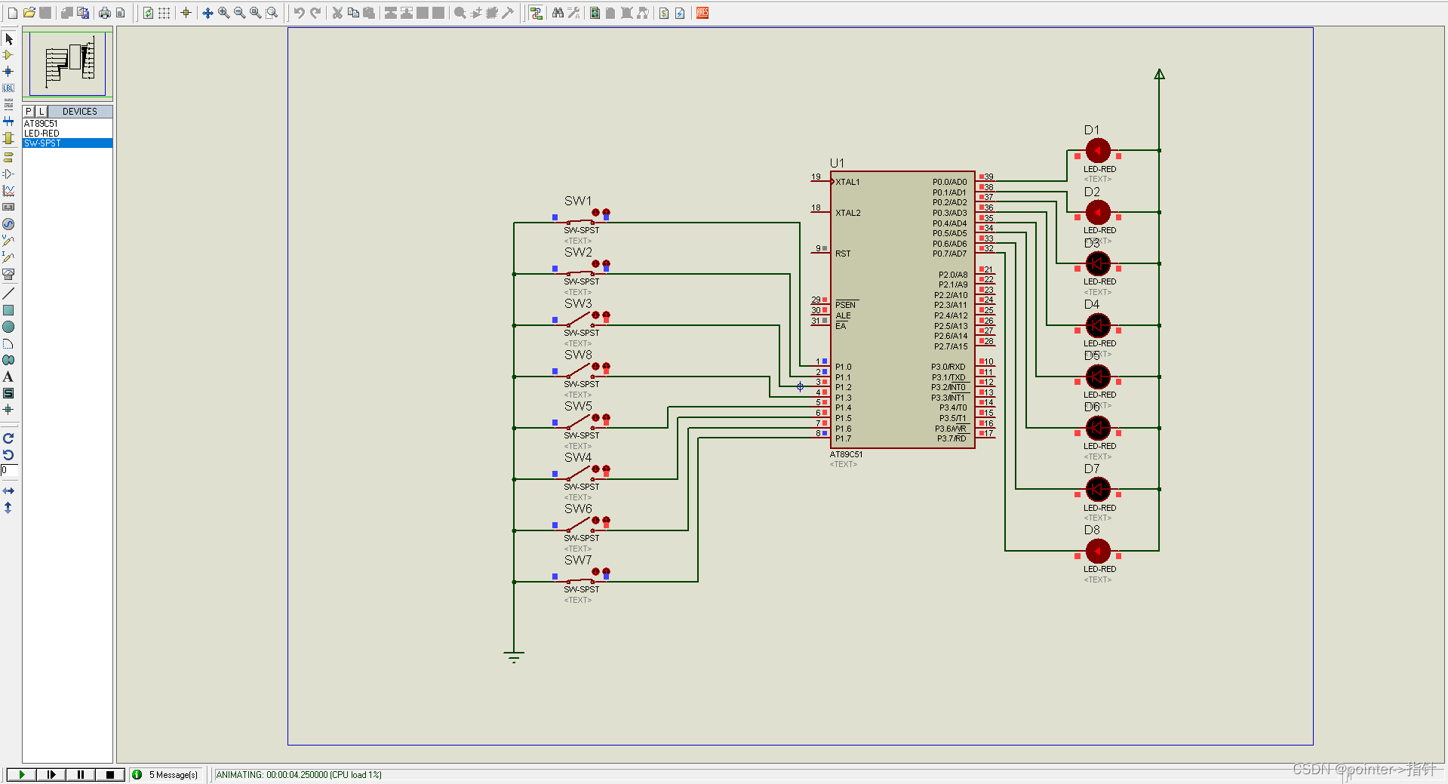Image resolution: width=1448 pixels, height=784 pixels.
Task: Open the 5 Message(s) log
Action: point(165,775)
